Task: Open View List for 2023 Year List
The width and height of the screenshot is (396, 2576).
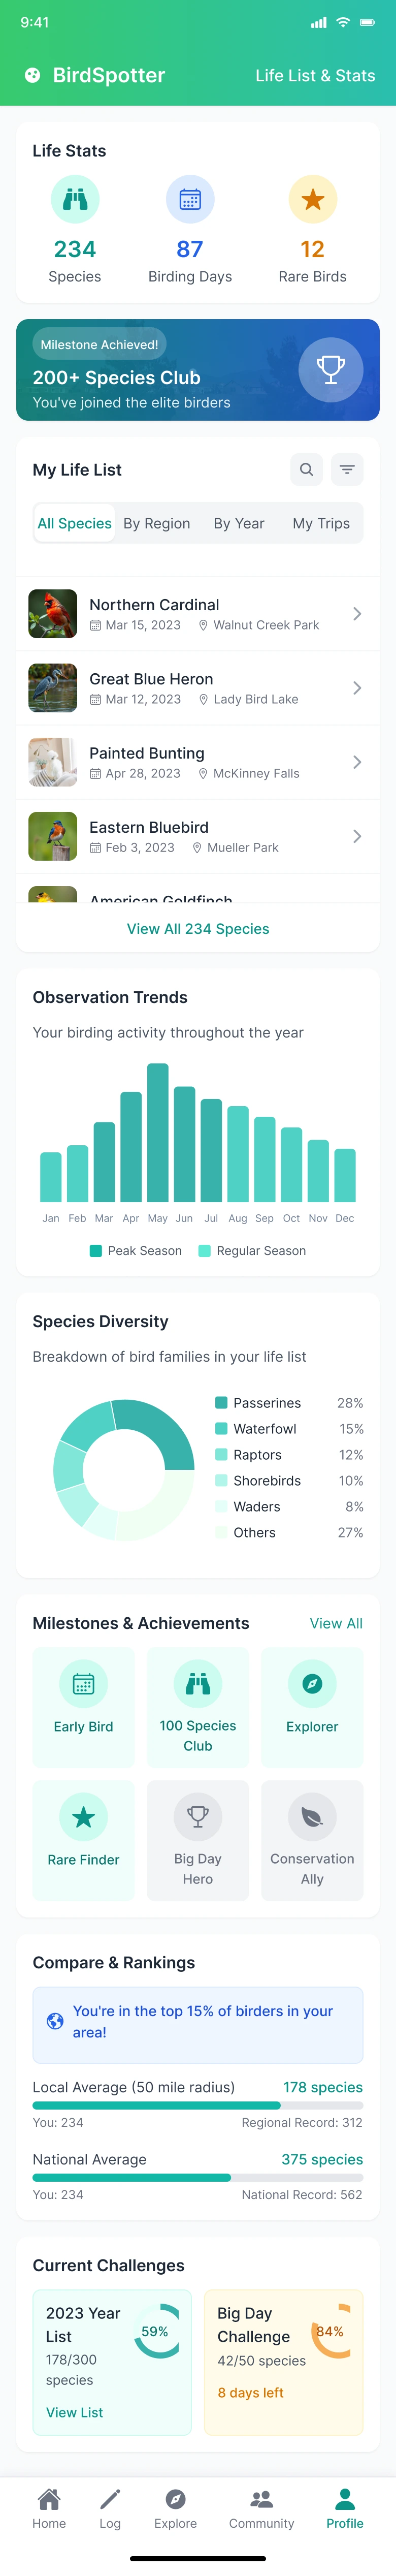Action: [x=75, y=2412]
